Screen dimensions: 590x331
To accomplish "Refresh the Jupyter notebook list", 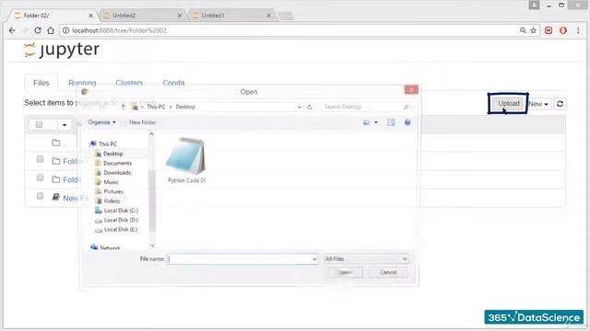I will (x=560, y=104).
